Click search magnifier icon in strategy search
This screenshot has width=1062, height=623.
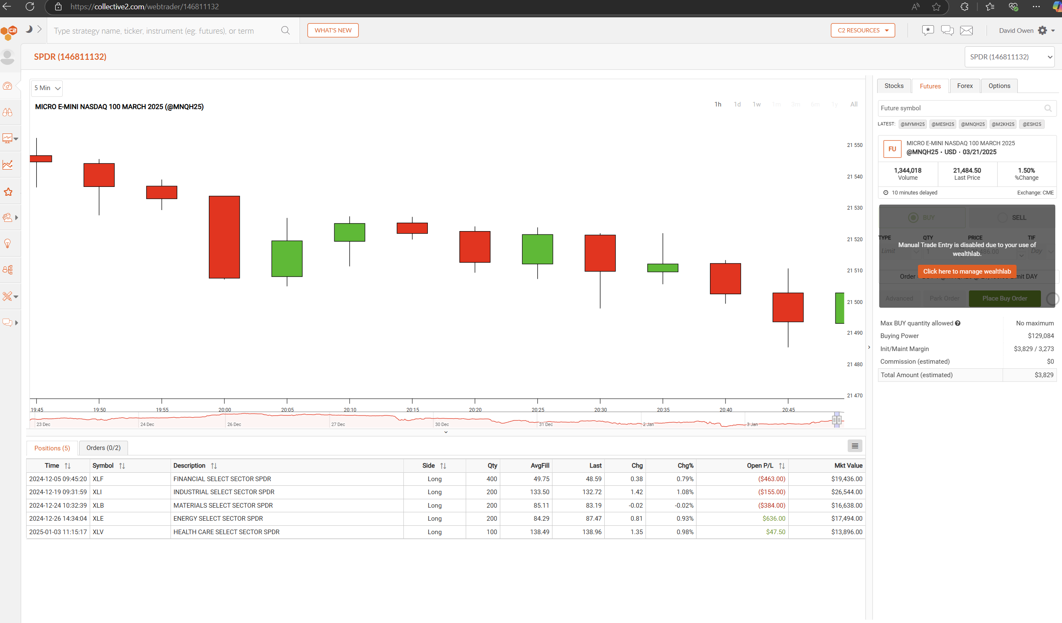[x=286, y=30]
